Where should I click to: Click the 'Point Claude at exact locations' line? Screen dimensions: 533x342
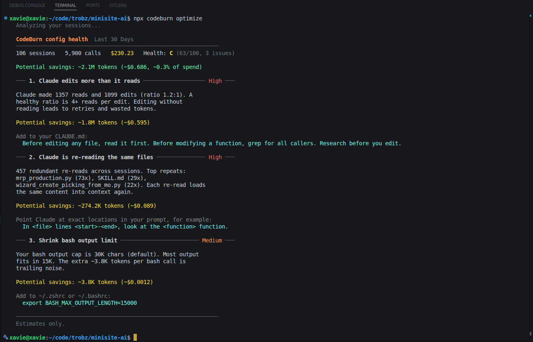[114, 220]
